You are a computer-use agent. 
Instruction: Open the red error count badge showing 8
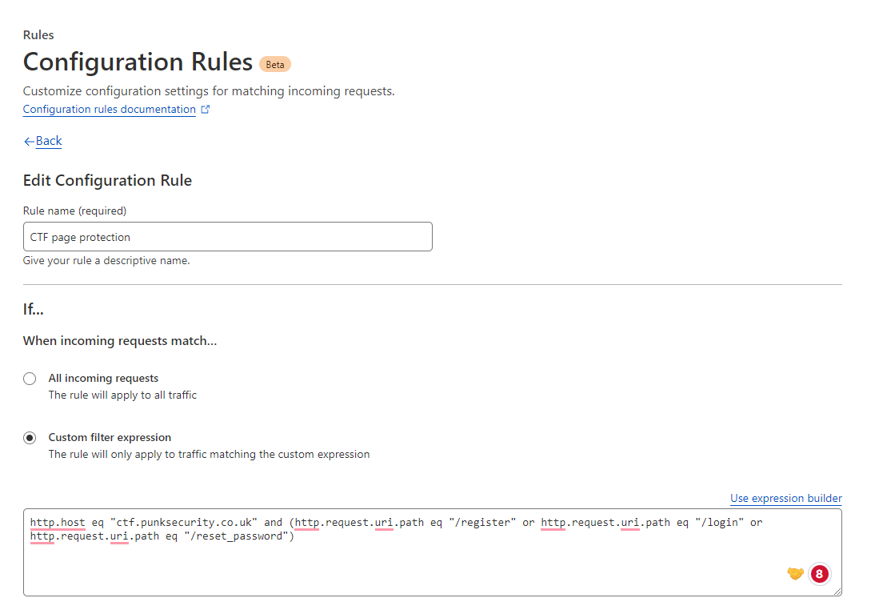tap(819, 573)
